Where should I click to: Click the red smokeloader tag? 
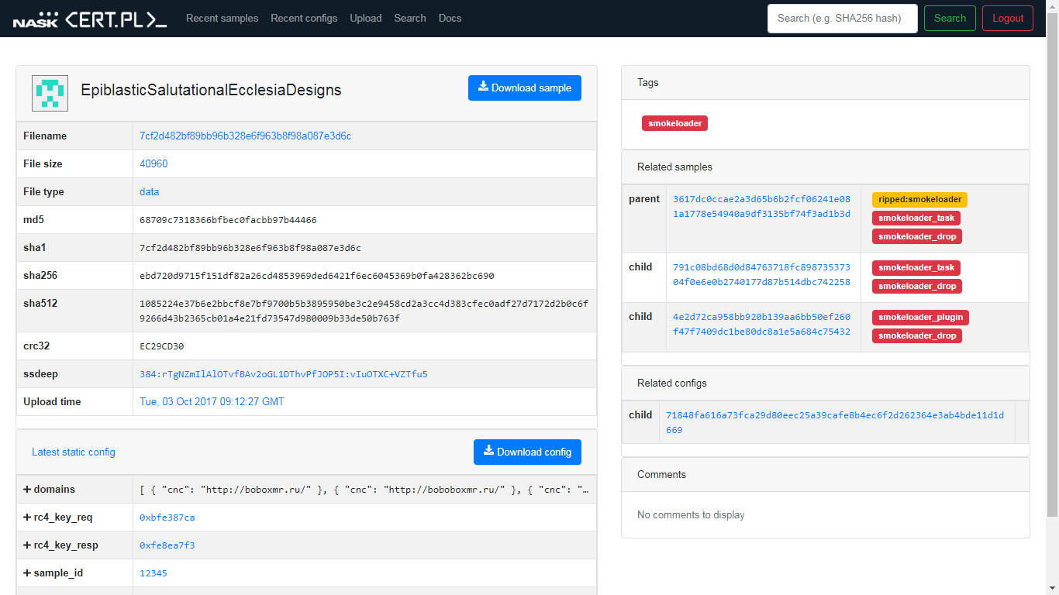click(674, 123)
